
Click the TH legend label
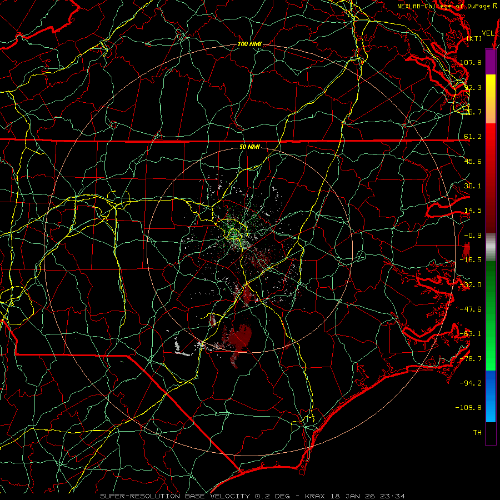pos(477,433)
